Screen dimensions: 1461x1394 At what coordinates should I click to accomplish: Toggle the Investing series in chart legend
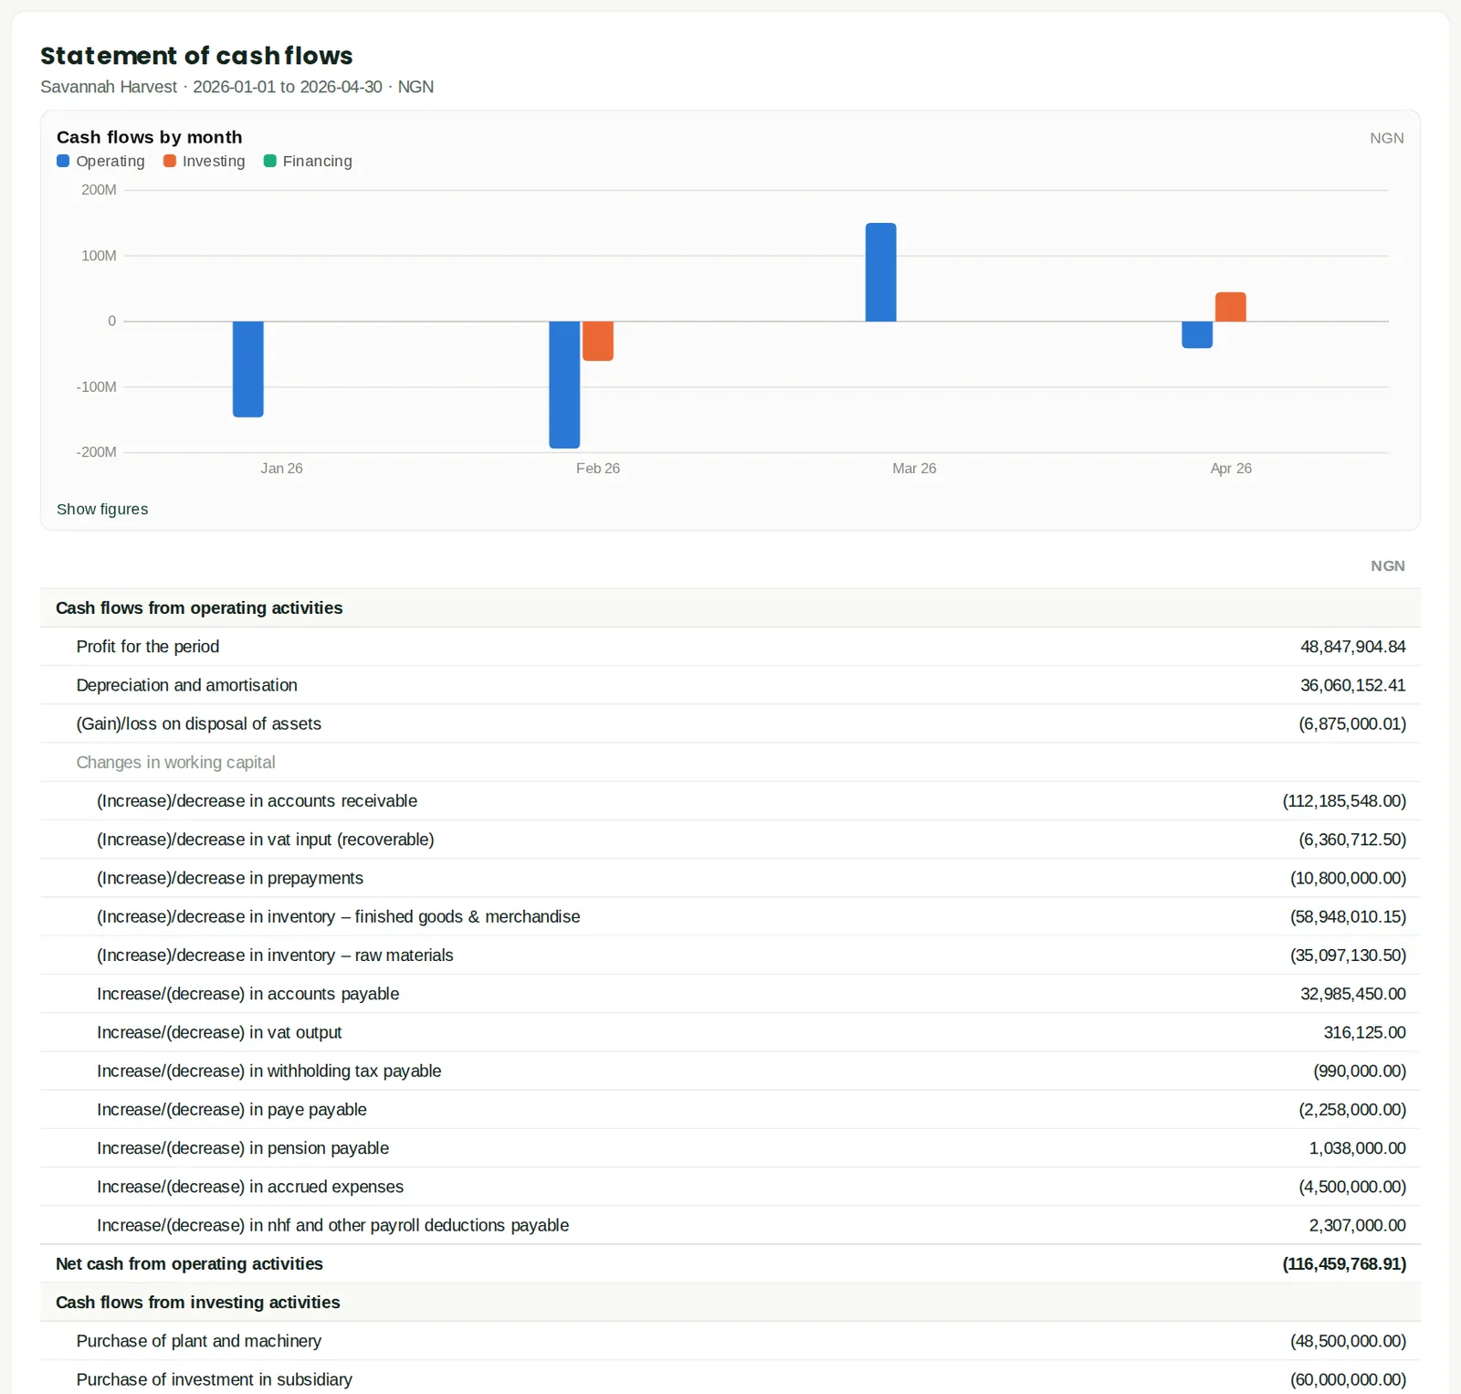pos(205,161)
